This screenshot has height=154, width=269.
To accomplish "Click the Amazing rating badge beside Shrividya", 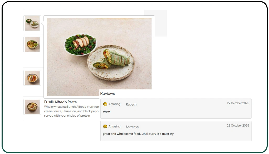I will (115, 126).
